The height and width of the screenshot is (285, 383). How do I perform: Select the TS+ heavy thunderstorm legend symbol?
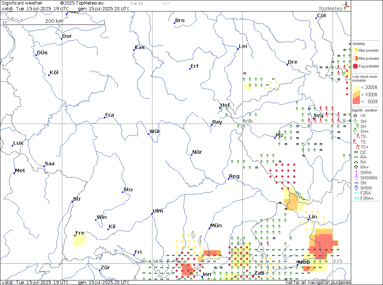(x=358, y=147)
